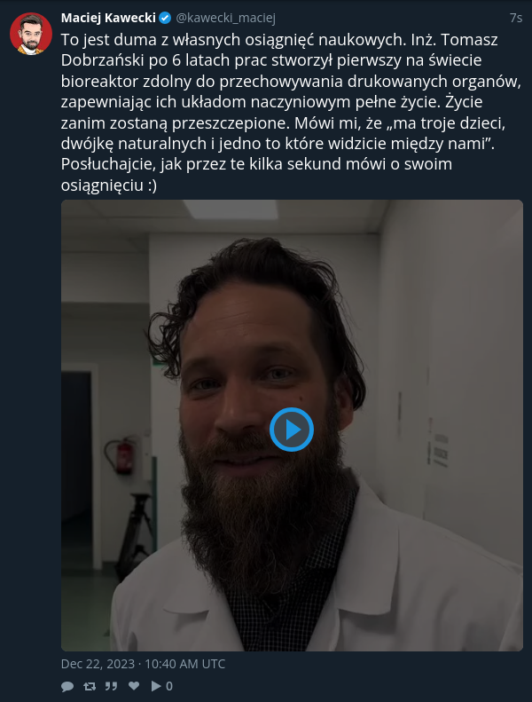Click the tweet text body
532x702 pixels.
[x=292, y=112]
